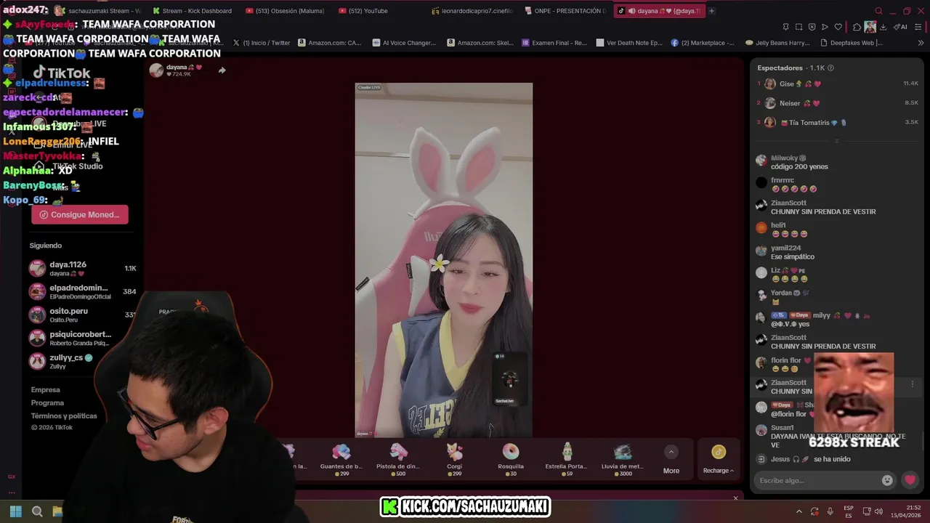Switch to the leonardodicaprio7.cinefilo tab
This screenshot has width=930, height=523.
(x=472, y=11)
